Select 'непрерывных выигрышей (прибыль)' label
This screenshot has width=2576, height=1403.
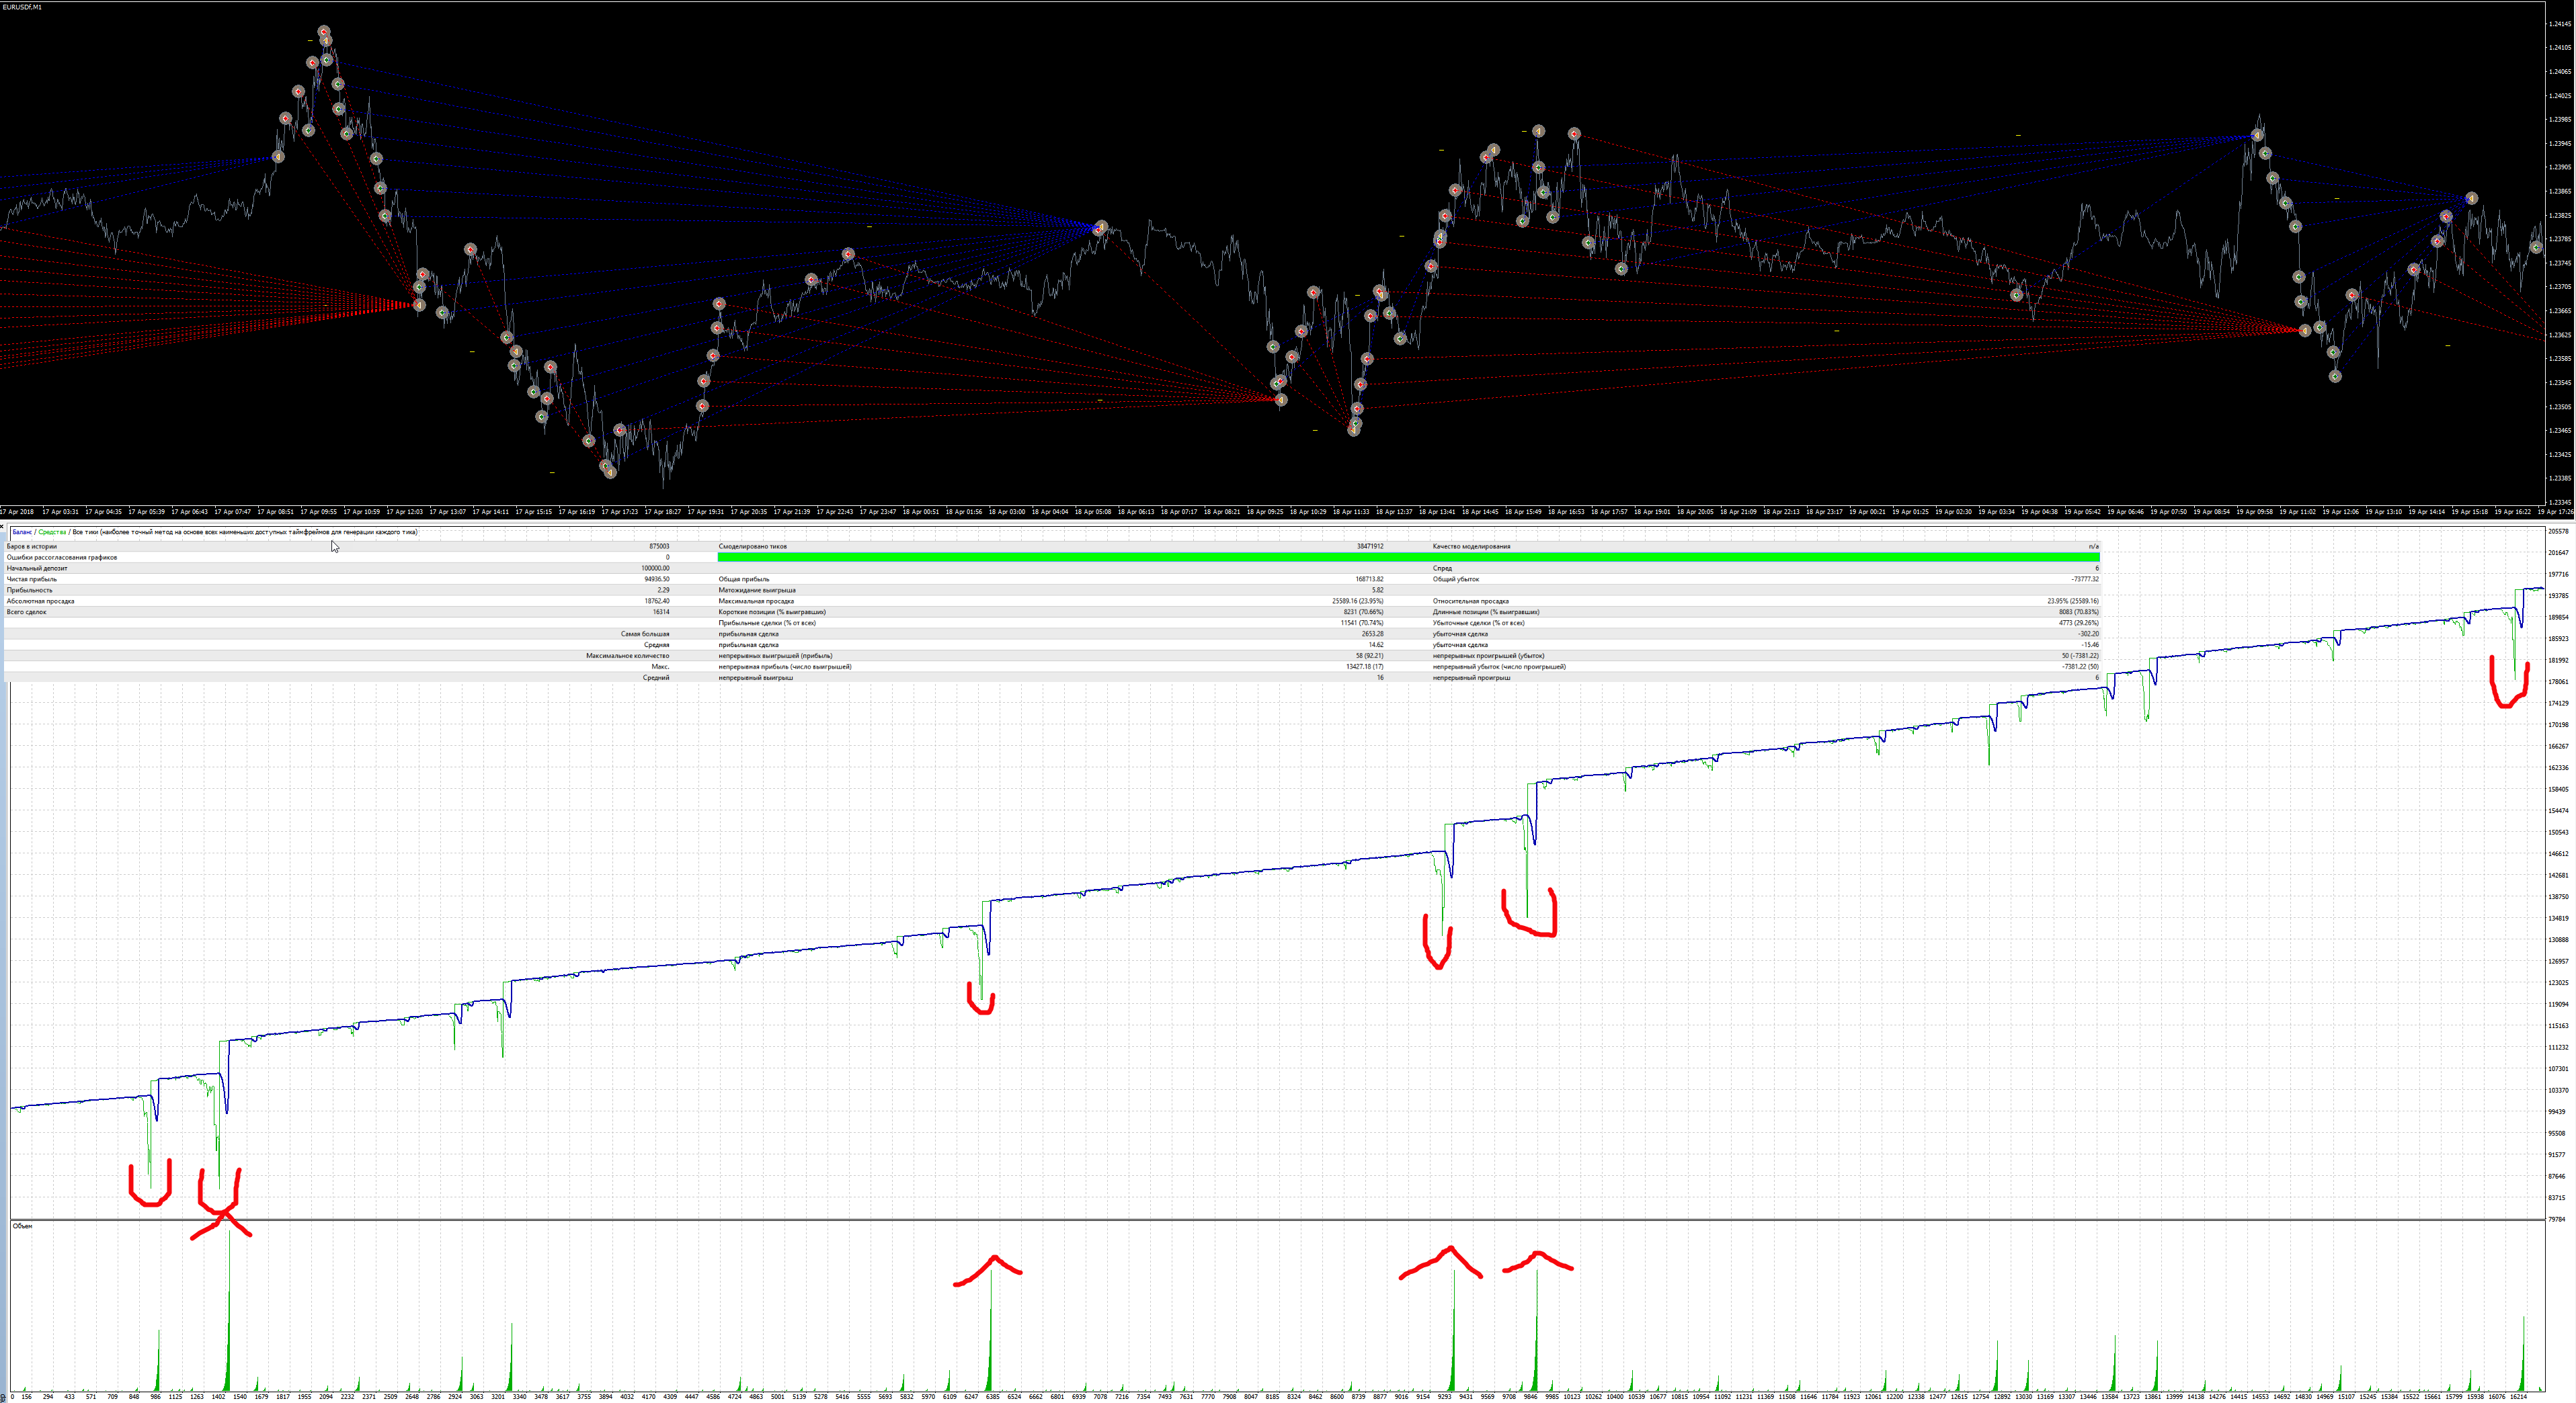775,656
